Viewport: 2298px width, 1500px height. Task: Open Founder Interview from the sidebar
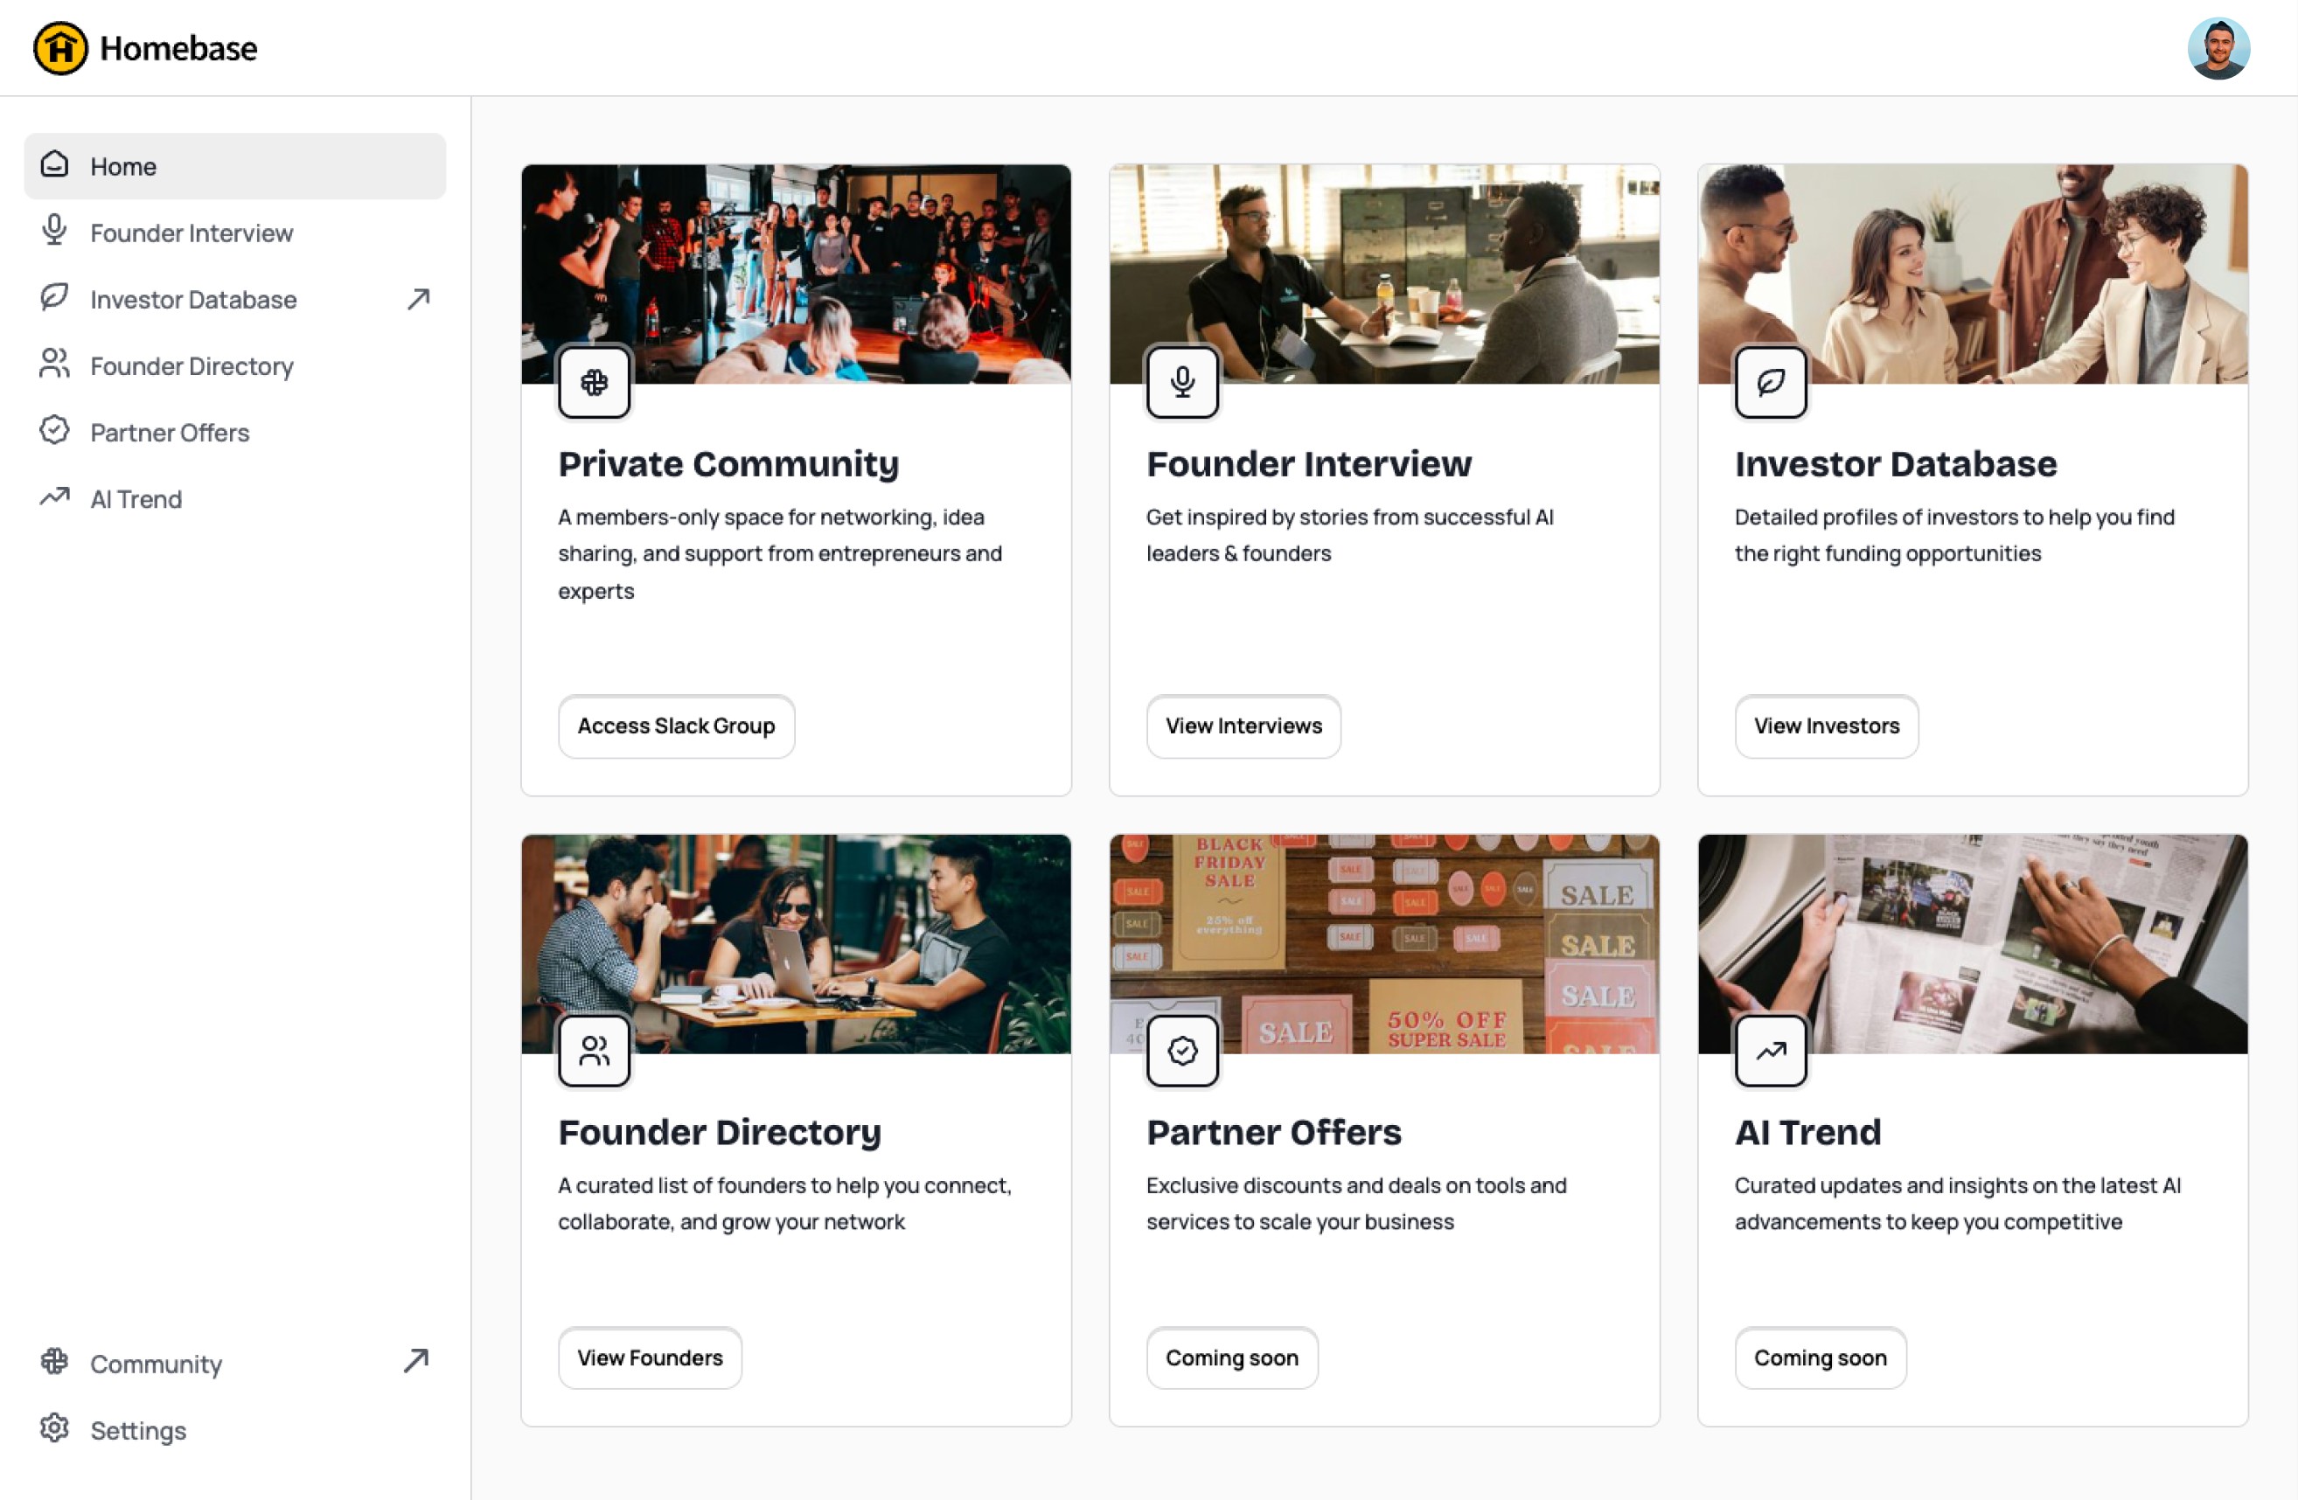pos(234,233)
